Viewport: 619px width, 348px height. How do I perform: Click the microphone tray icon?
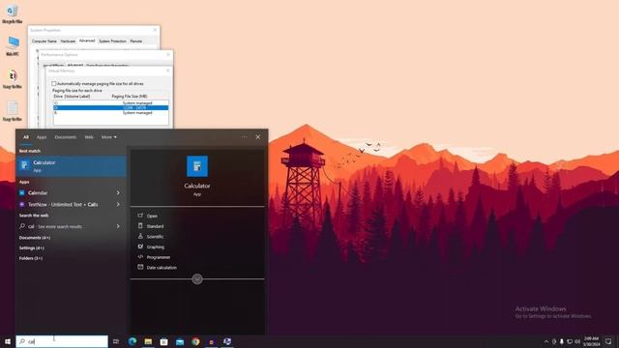pos(562,341)
